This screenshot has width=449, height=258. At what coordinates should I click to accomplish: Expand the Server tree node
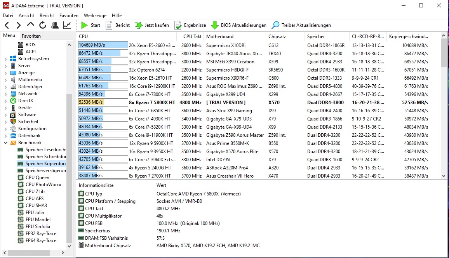tap(5, 66)
